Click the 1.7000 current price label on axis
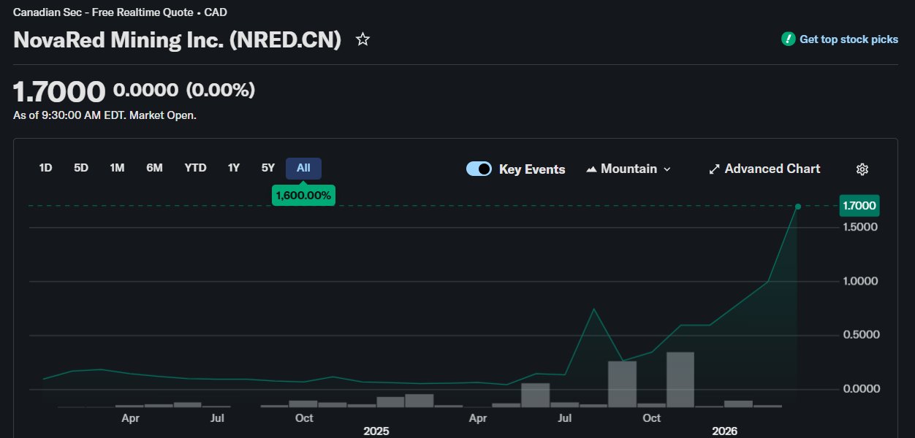The height and width of the screenshot is (438, 915). [859, 206]
